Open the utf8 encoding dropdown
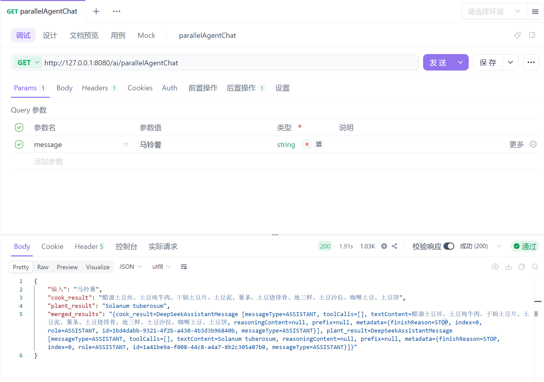Viewport: 544px width, 382px height. point(161,267)
